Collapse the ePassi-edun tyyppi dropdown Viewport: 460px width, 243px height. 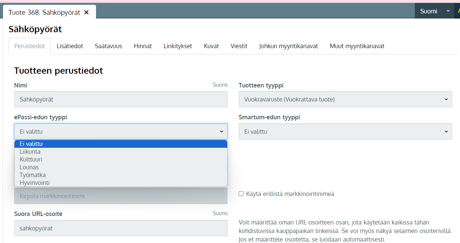(x=120, y=132)
